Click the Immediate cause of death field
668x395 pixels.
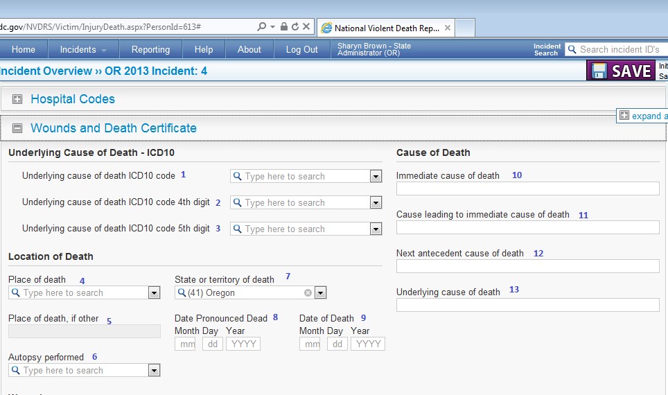527,188
